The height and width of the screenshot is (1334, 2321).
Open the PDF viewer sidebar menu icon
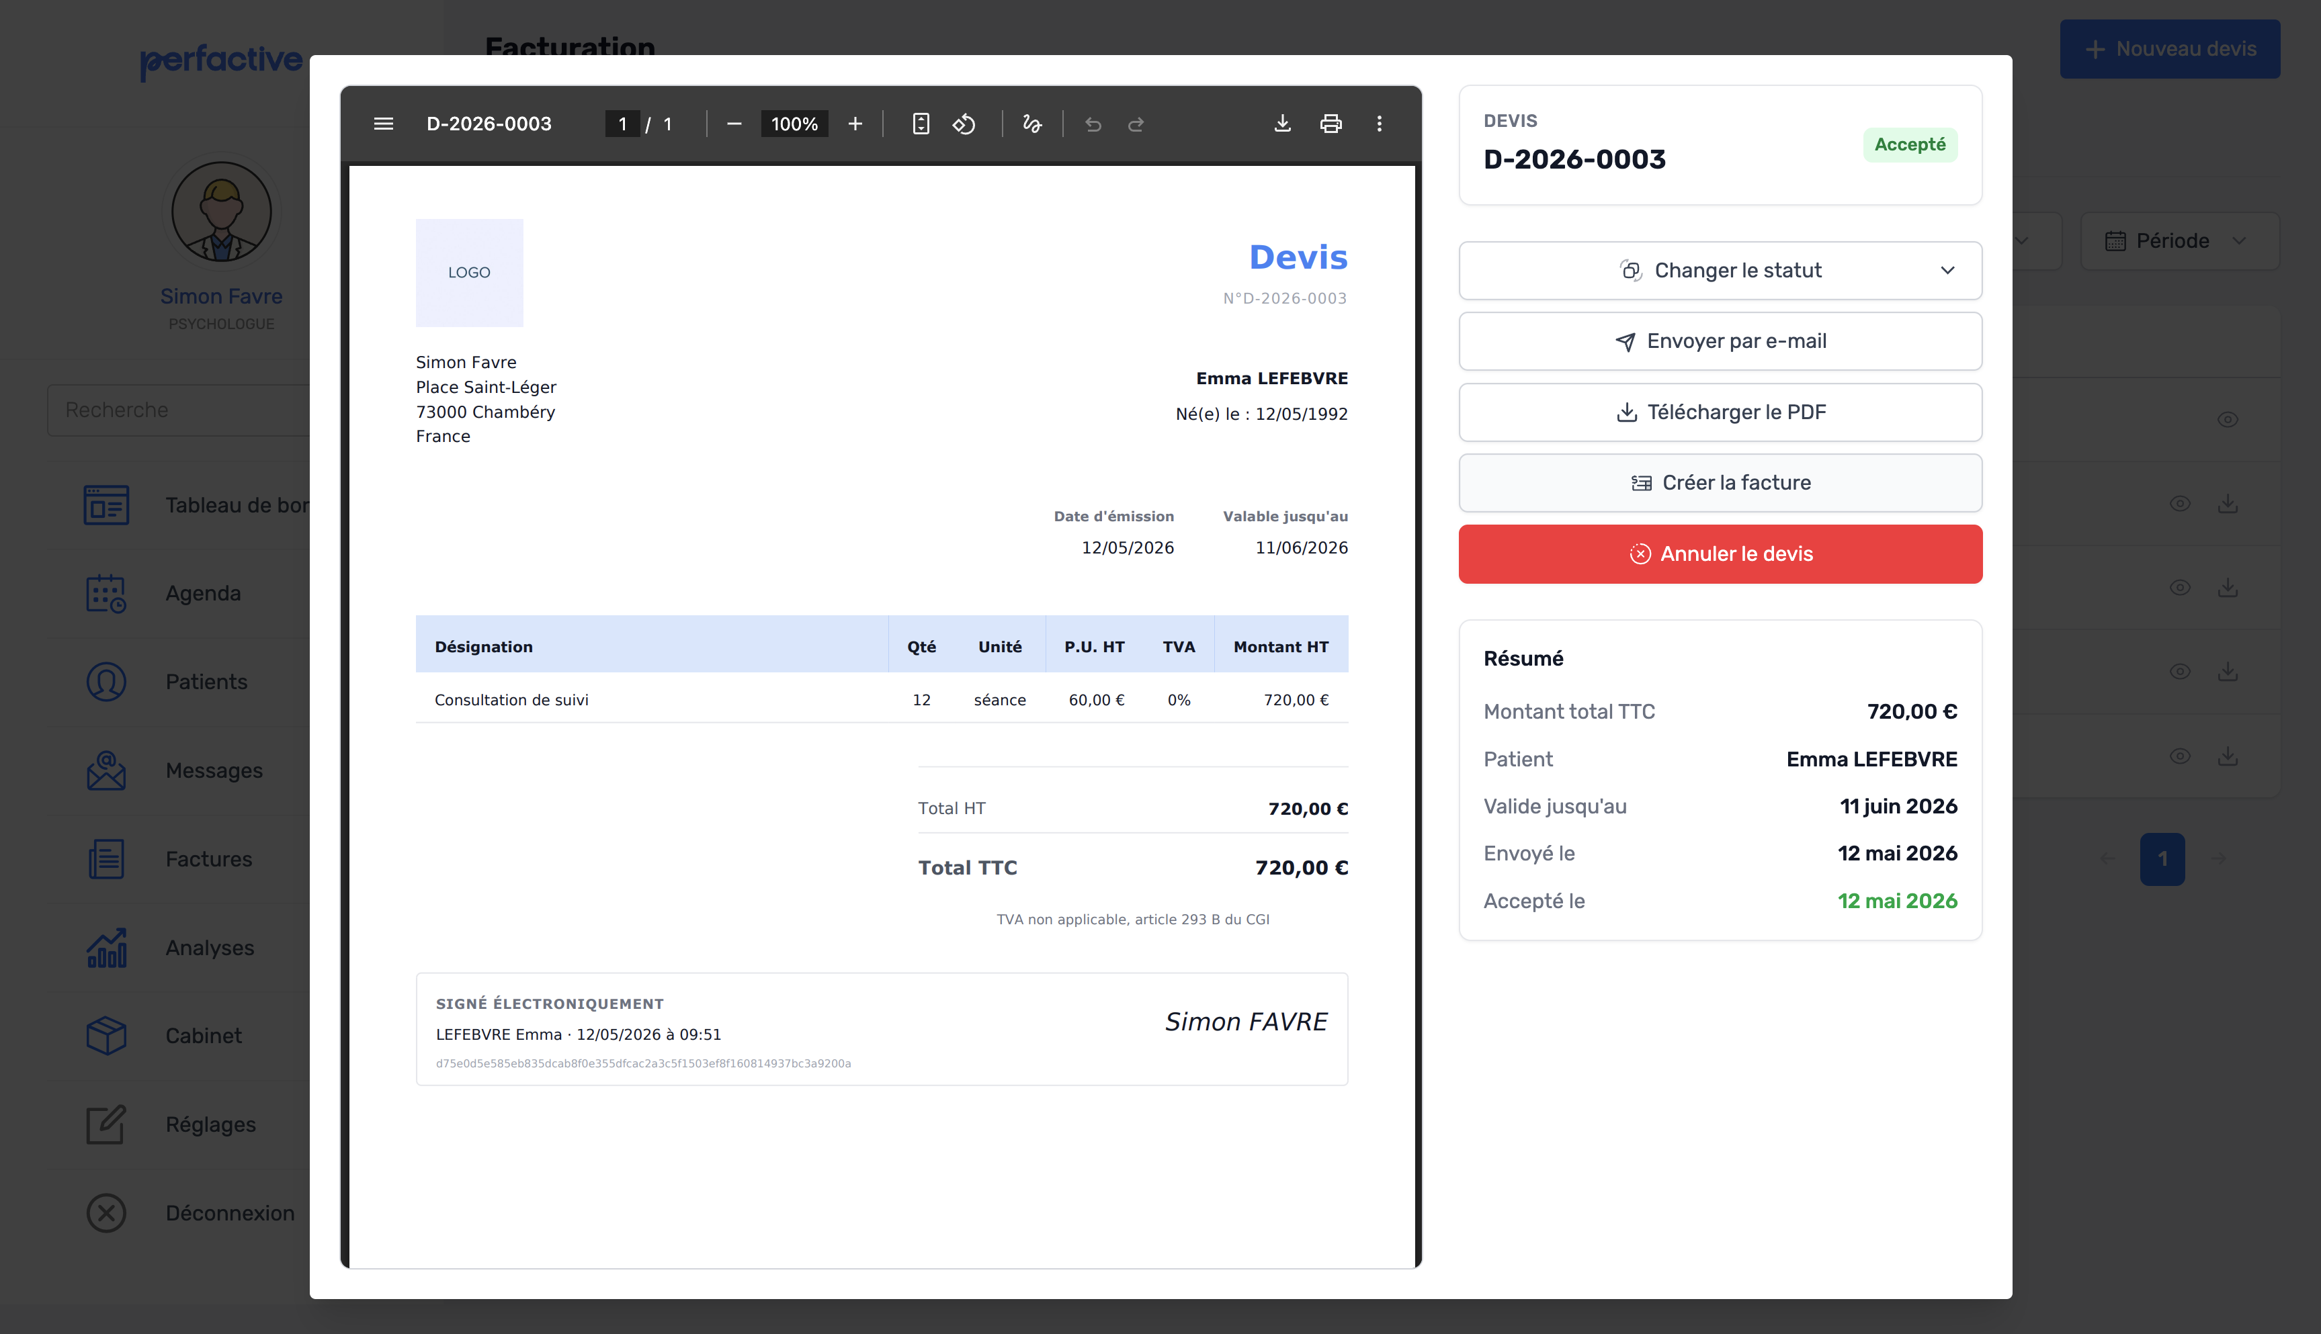[383, 124]
